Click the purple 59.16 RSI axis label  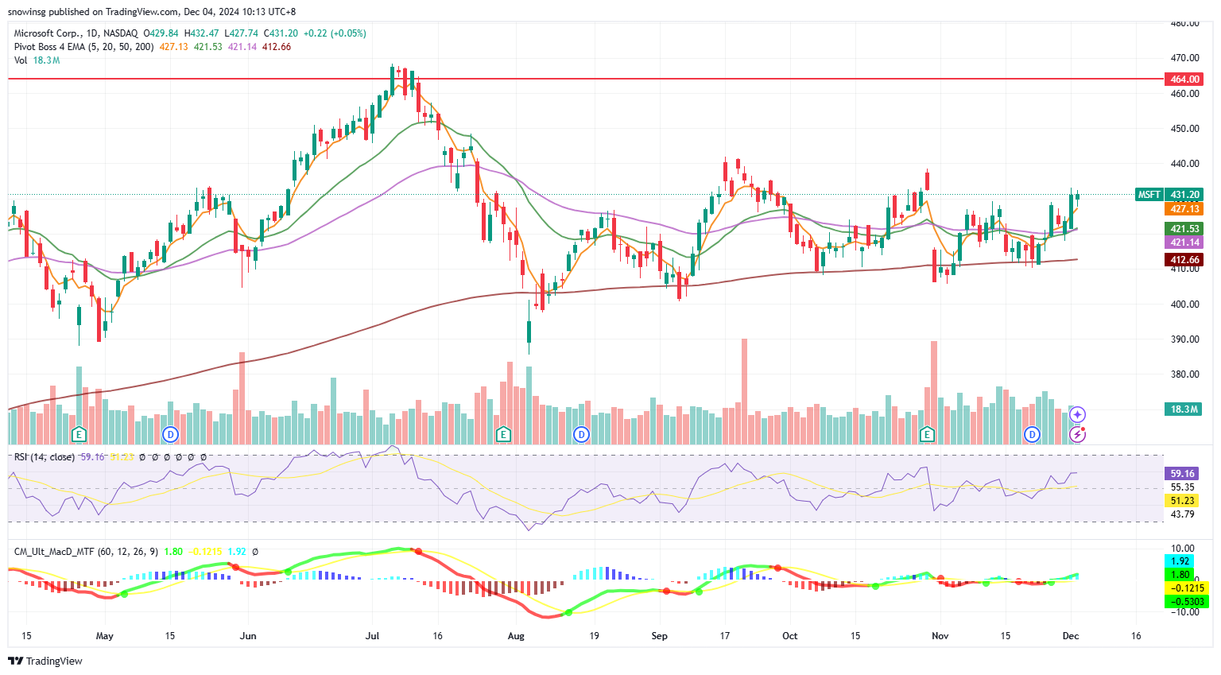[1182, 474]
